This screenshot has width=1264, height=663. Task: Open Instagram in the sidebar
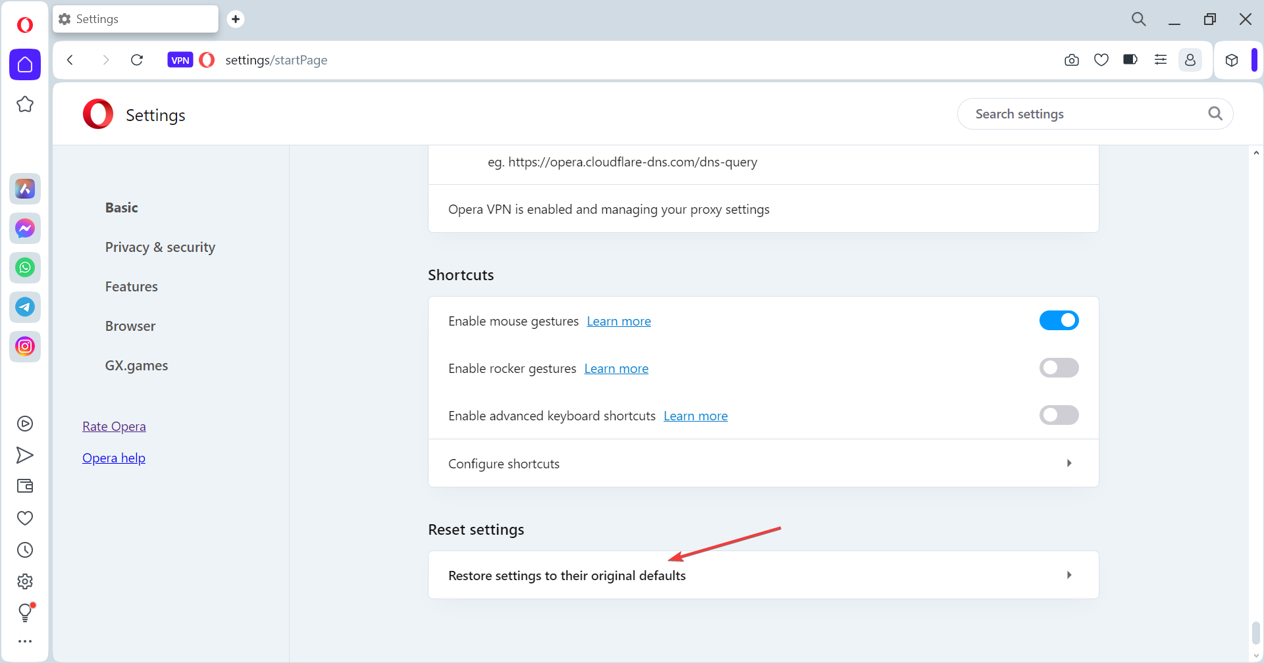tap(25, 347)
